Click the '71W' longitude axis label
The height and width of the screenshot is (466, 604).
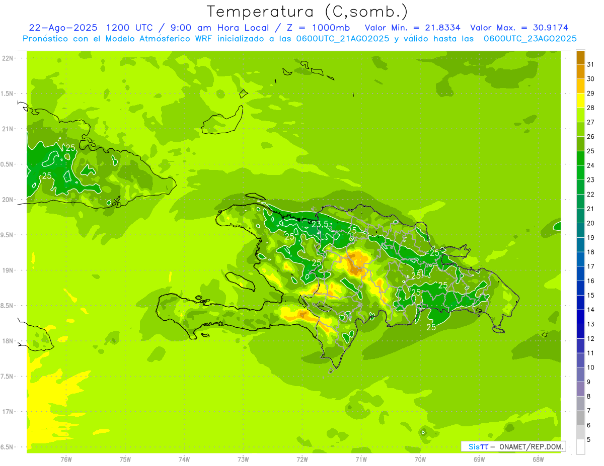point(361,459)
